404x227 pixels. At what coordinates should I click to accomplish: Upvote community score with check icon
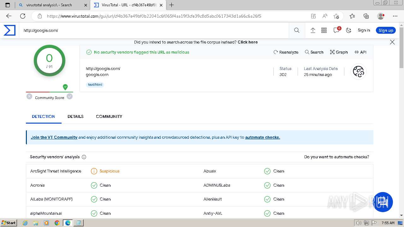(x=70, y=96)
